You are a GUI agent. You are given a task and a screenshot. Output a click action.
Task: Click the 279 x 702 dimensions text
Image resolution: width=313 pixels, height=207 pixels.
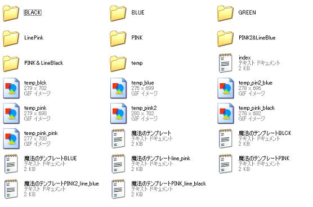tap(35, 88)
